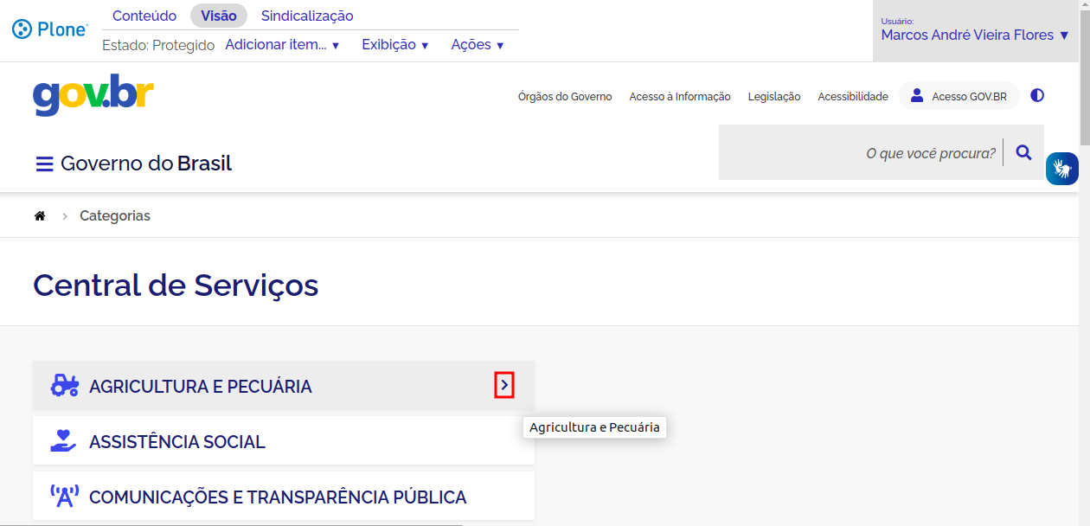Click the Comunicações antenna icon
The height and width of the screenshot is (526, 1090).
coord(64,497)
